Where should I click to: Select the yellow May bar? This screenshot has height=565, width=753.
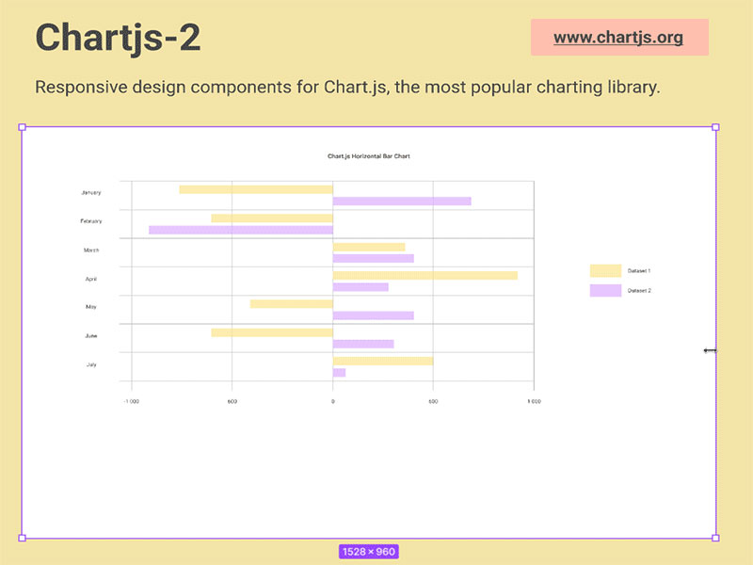coord(291,304)
